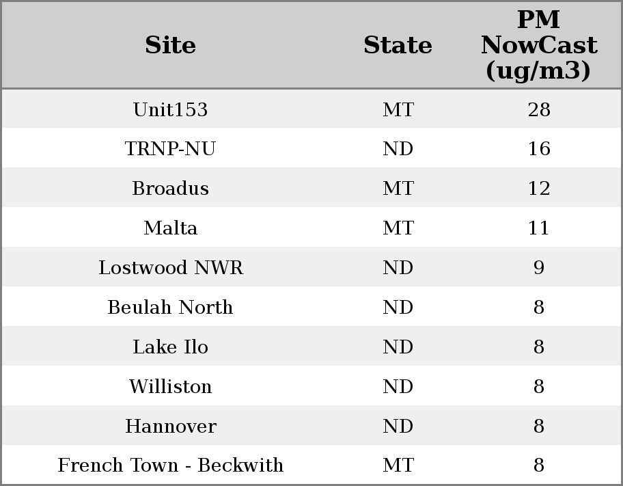The image size is (623, 486).
Task: Click French Town - Beckwith site name
Action: [x=170, y=465]
